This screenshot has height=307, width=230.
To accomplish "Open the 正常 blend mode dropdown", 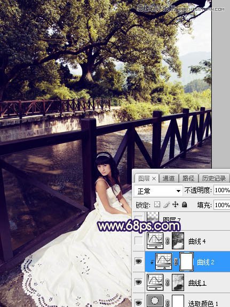I will click(x=158, y=191).
